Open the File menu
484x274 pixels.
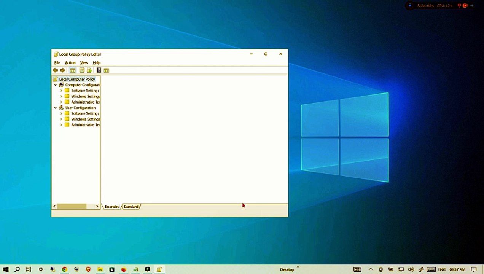[57, 63]
